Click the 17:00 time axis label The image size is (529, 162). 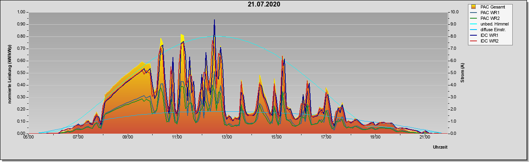tap(326, 138)
